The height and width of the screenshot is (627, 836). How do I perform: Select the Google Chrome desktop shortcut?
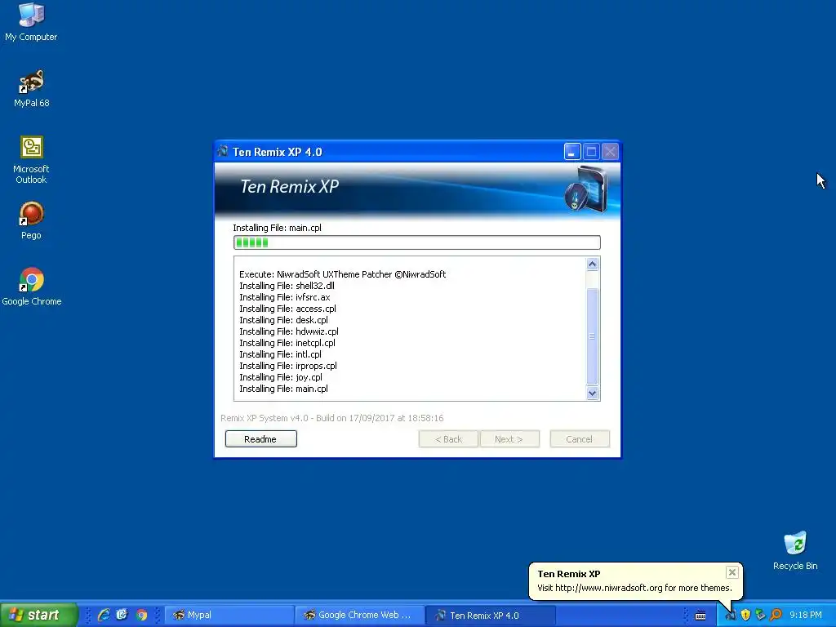[32, 287]
